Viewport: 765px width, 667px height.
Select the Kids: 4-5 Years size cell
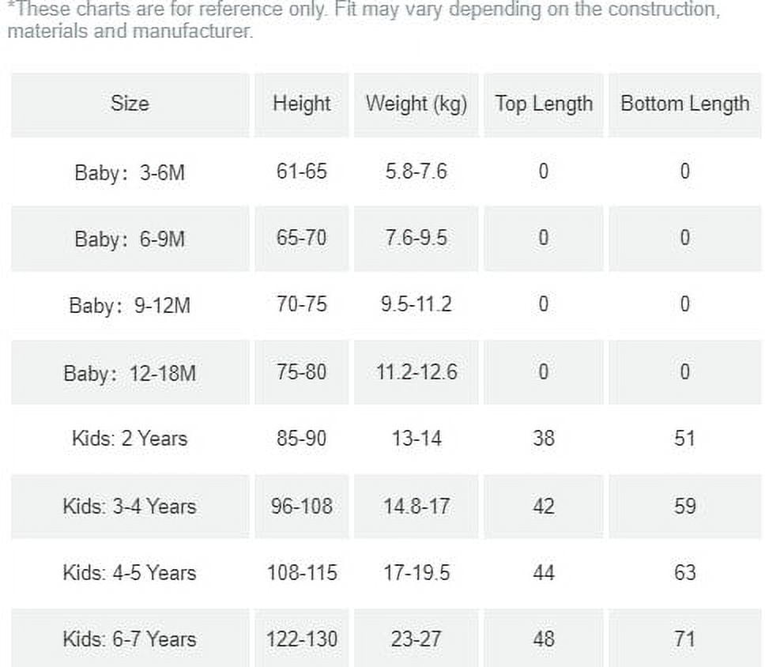point(130,572)
